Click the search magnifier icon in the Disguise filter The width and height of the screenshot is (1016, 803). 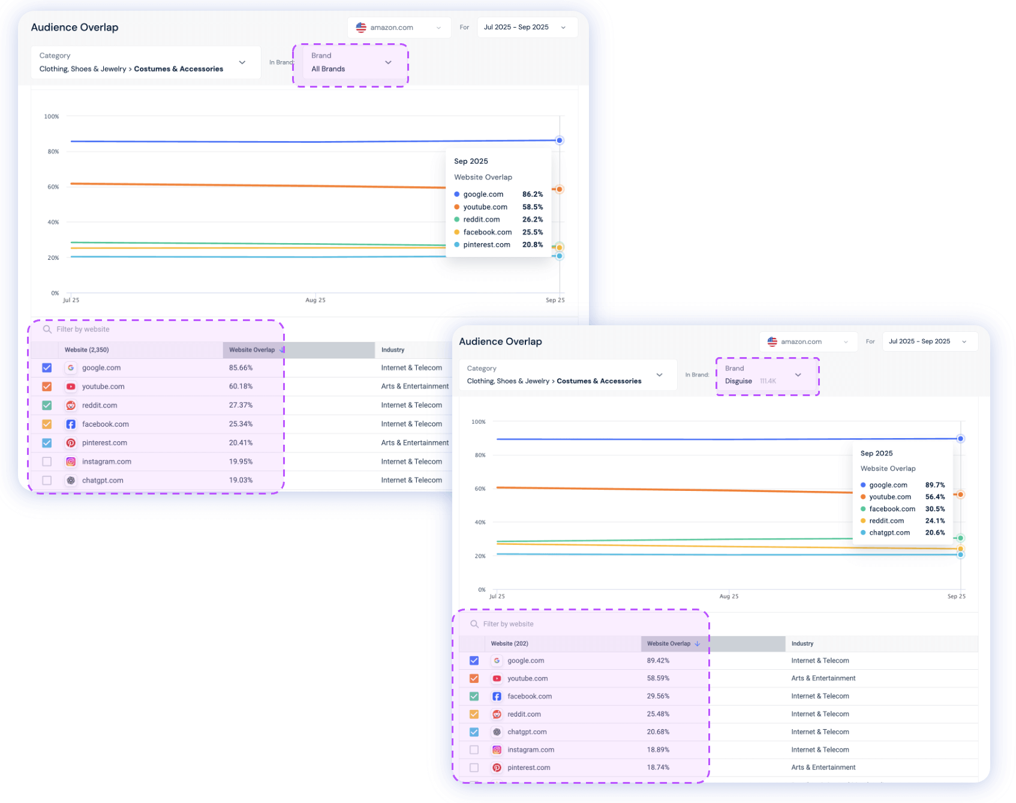[474, 624]
